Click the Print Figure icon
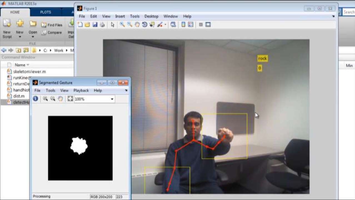 pyautogui.click(x=102, y=25)
